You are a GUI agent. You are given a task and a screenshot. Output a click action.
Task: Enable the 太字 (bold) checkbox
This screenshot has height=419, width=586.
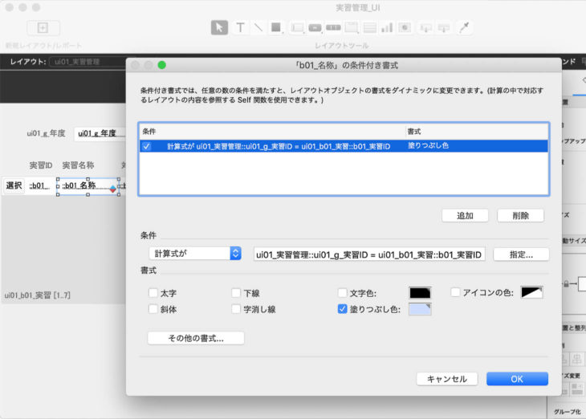pos(153,293)
